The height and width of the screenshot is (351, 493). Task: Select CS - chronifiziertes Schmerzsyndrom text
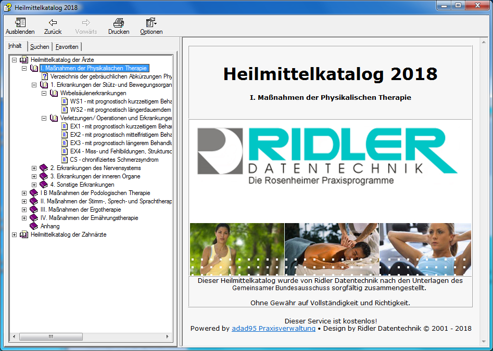[x=114, y=160]
